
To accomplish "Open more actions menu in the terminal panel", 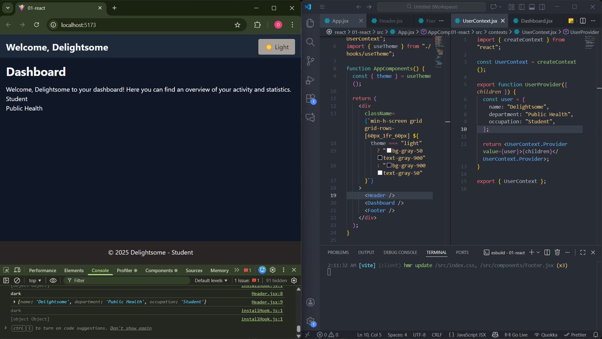I will point(568,252).
